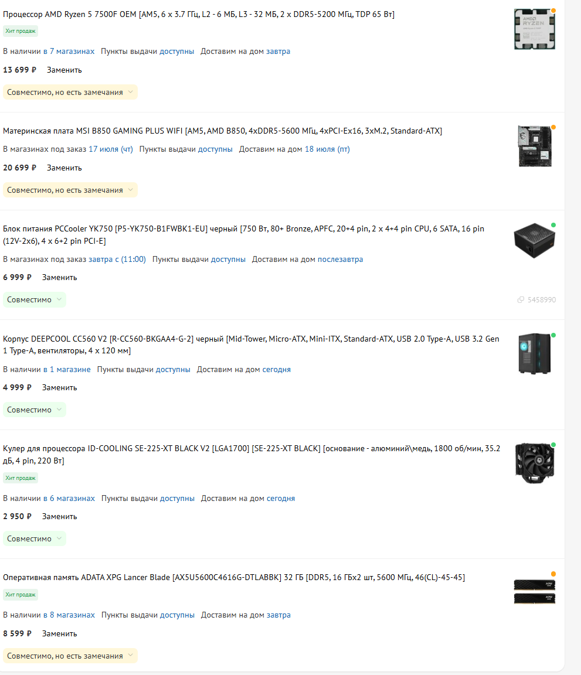Expand case 'Совместимо' status chevron

pos(59,410)
